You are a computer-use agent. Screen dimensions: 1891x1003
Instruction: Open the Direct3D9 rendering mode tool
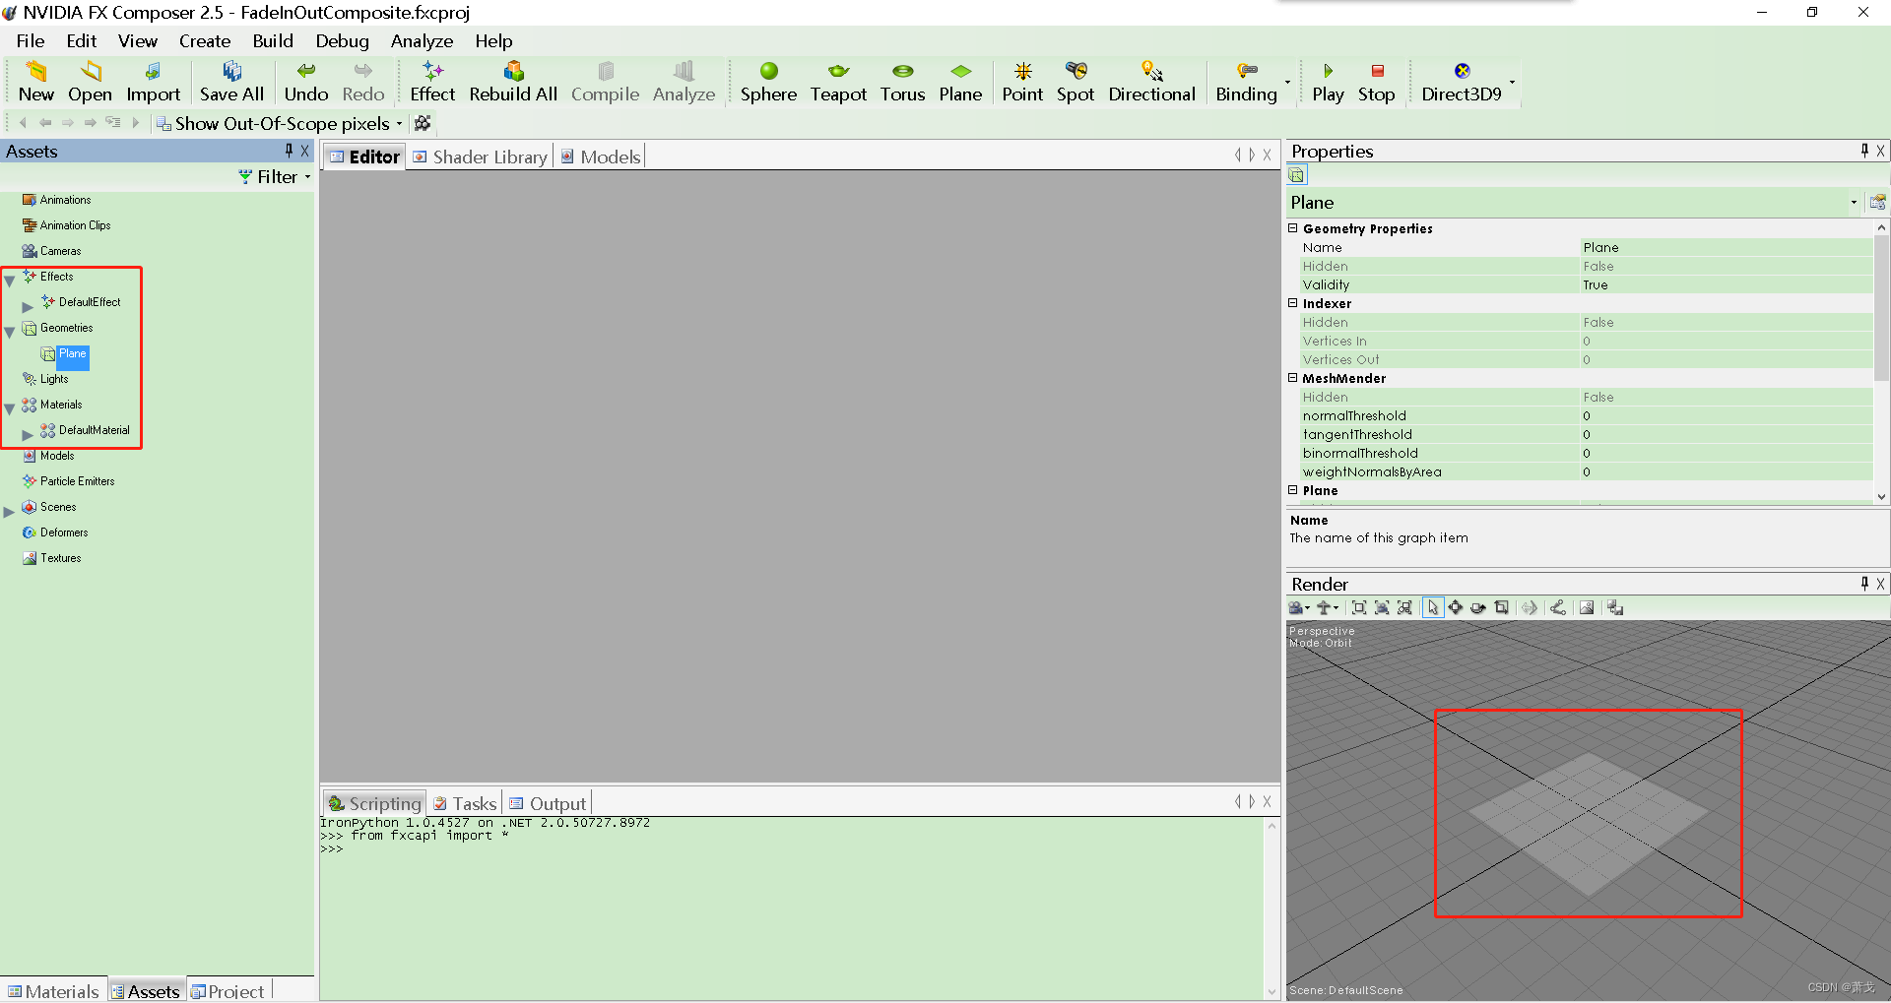pyautogui.click(x=1461, y=82)
